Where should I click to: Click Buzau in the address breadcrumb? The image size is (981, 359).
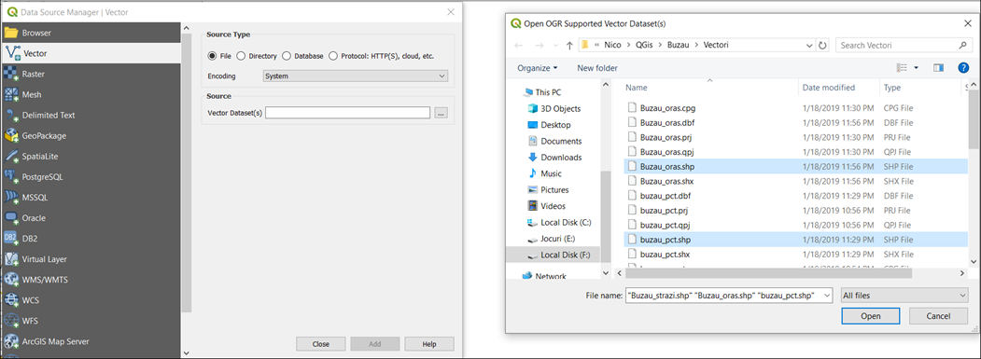pos(679,45)
